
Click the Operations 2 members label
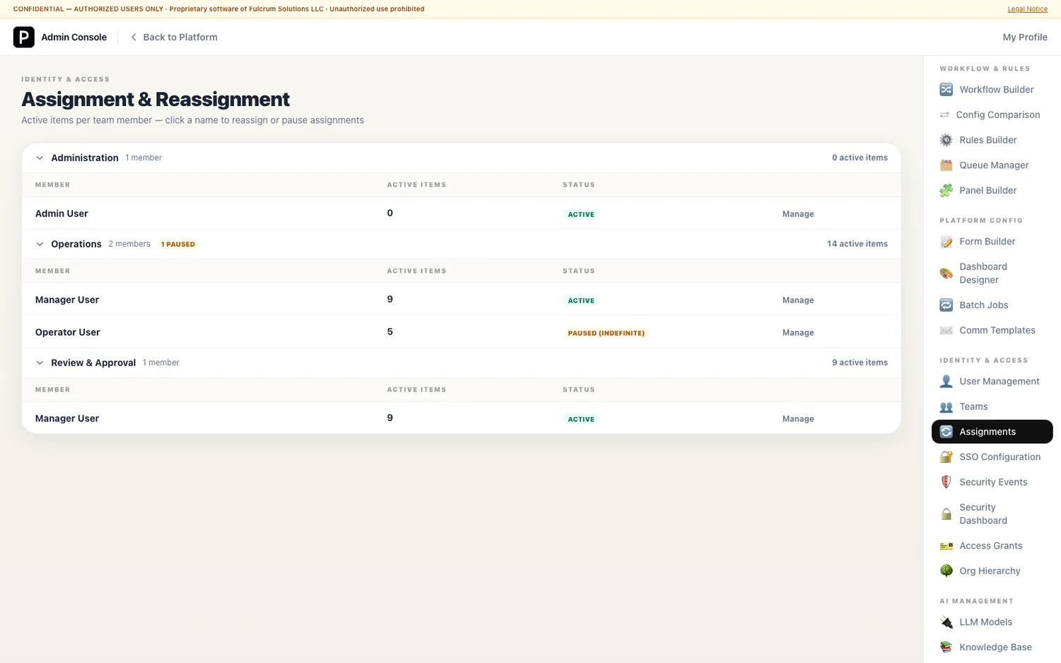pos(129,244)
